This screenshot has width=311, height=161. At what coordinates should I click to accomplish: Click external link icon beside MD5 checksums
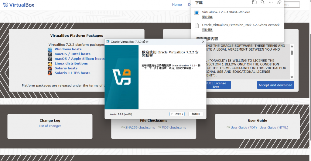(159, 127)
